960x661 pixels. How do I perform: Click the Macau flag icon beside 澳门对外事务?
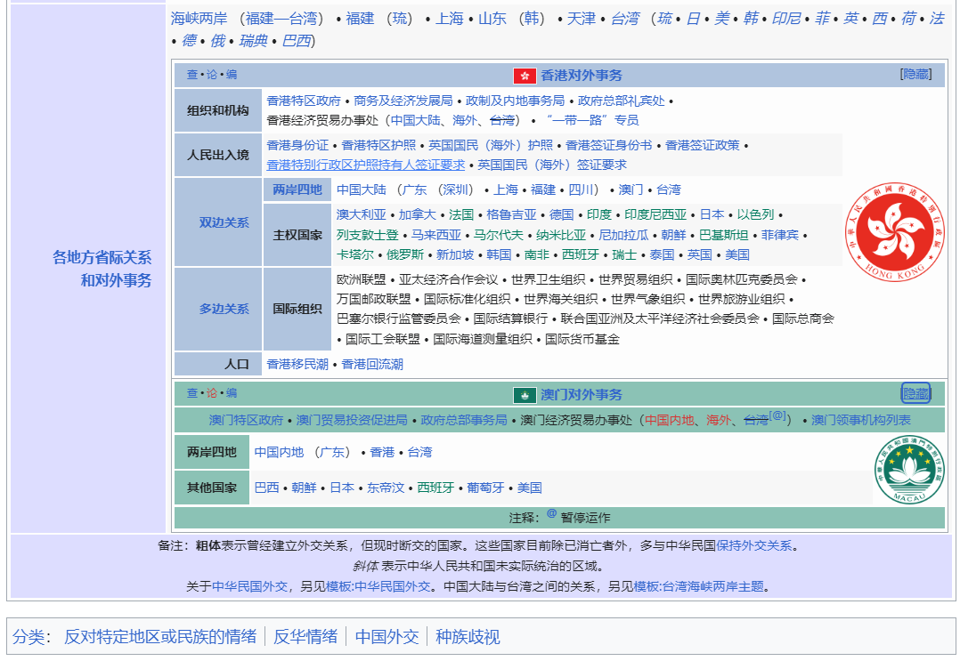tap(525, 395)
